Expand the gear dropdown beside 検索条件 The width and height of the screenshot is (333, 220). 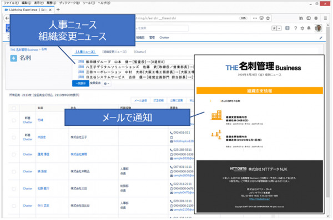[107, 84]
